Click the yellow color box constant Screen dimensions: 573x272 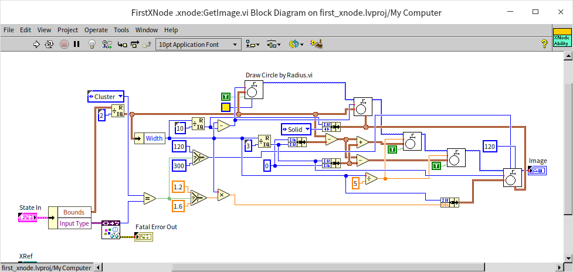[226, 107]
